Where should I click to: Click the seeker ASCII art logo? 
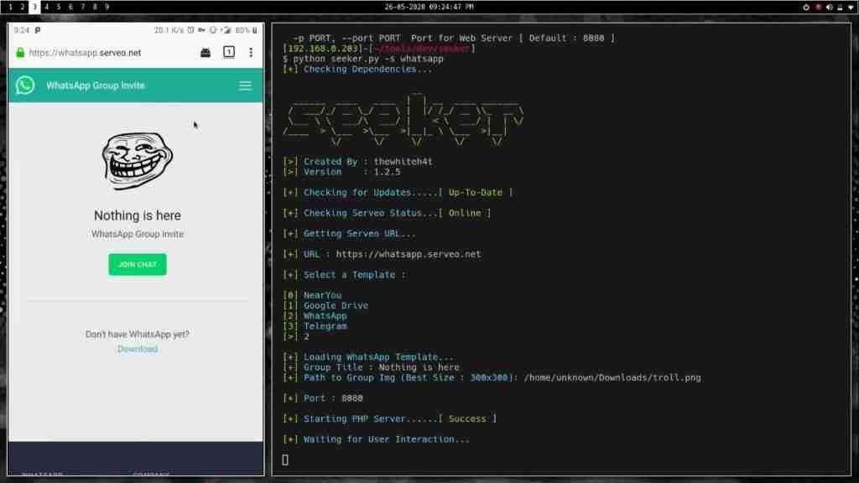403,120
